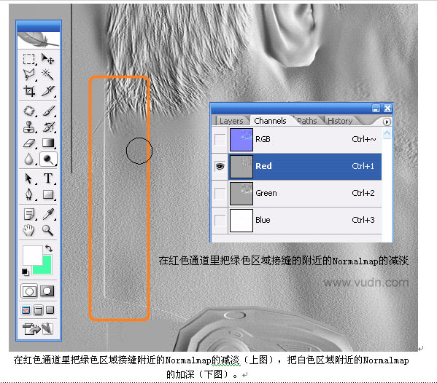437x383 pixels.
Task: Switch foreground and background colors arrow
Action: click(49, 248)
